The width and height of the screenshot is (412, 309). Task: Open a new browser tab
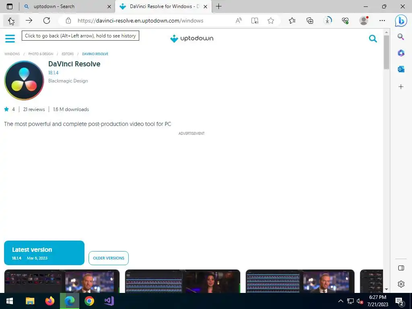click(x=218, y=6)
